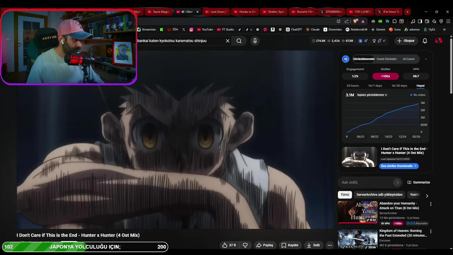This screenshot has height=255, width=453.
Task: Open the Hisoka vs Chrollo browser tab
Action: [245, 12]
